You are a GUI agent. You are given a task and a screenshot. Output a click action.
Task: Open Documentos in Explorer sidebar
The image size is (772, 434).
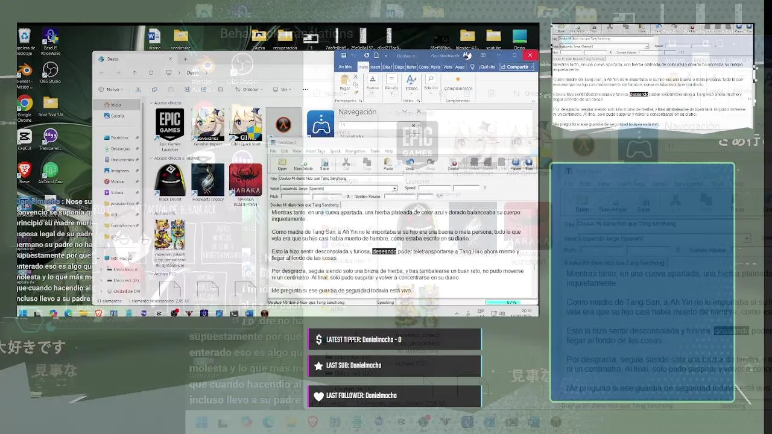119,159
